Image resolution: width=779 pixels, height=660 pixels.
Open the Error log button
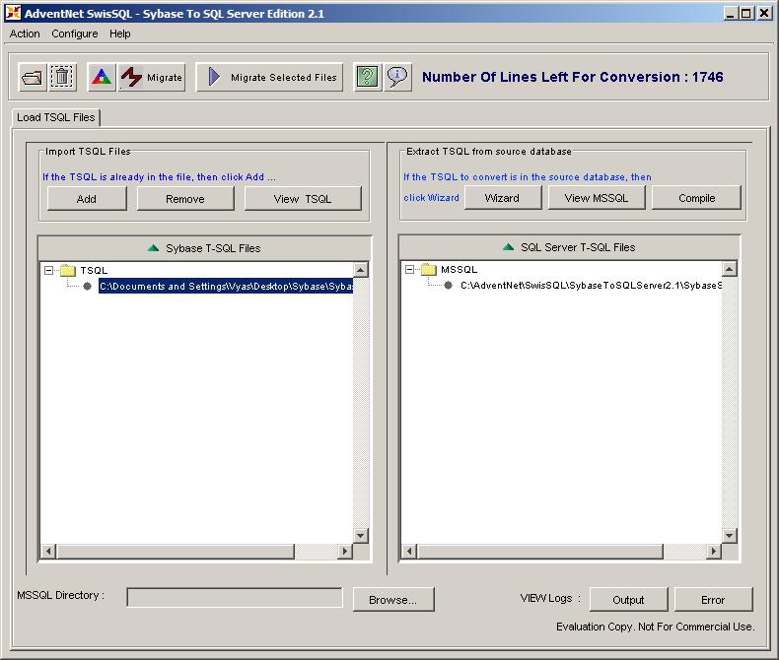pos(713,600)
